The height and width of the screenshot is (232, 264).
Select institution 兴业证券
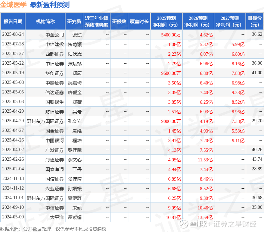coord(55,189)
